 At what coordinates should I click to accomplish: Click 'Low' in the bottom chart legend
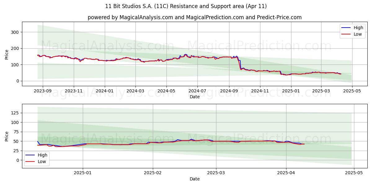pos(42,162)
